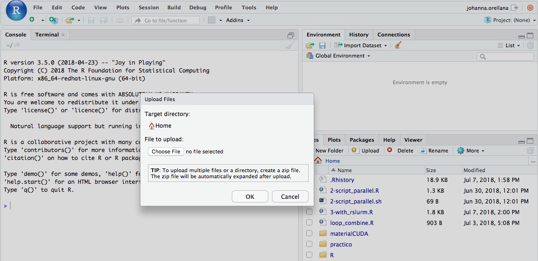The width and height of the screenshot is (538, 261).
Task: Open the 3-with_rslurm.R file
Action: coord(351,212)
